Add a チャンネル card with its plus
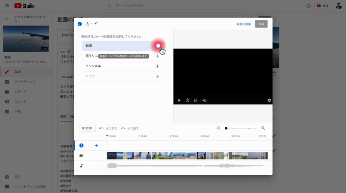The image size is (346, 193). point(157,66)
